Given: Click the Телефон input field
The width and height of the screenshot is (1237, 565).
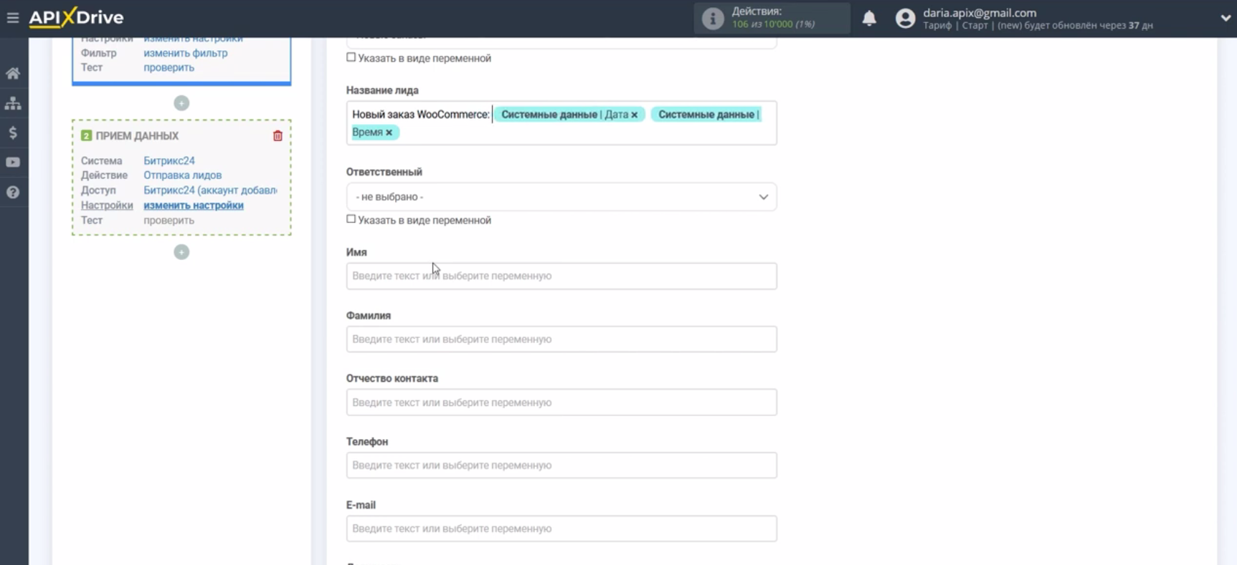Looking at the screenshot, I should tap(561, 465).
